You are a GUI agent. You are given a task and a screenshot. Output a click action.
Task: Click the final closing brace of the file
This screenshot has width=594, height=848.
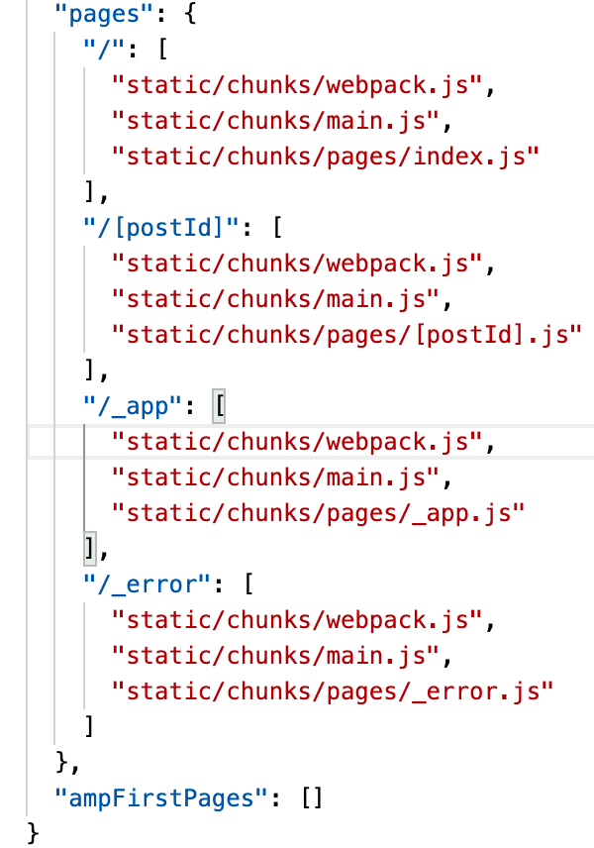(32, 833)
